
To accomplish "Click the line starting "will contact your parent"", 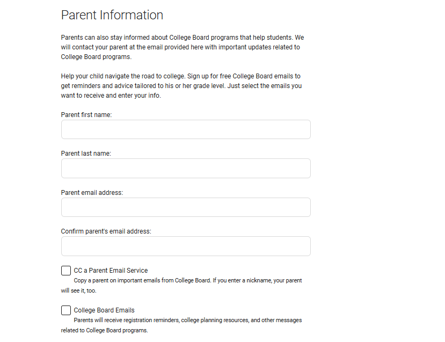I will pyautogui.click(x=180, y=47).
